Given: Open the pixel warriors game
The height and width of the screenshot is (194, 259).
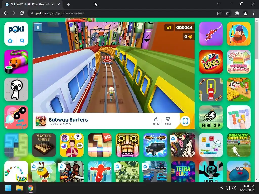Looking at the screenshot, I should [x=72, y=172].
